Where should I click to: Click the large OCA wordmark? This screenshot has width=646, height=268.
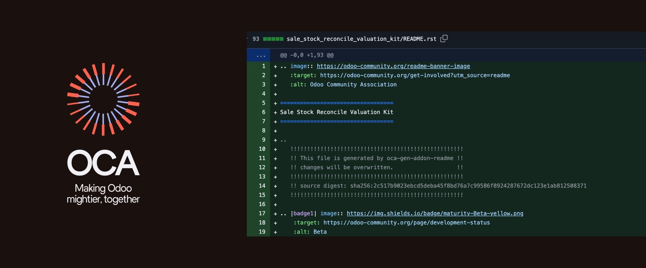[103, 163]
